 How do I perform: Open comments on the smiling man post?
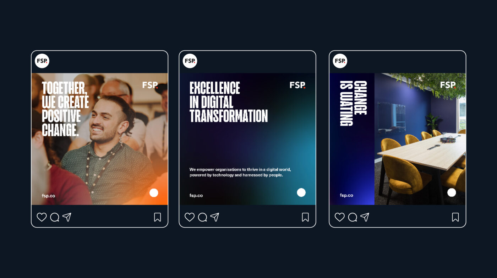(x=55, y=217)
